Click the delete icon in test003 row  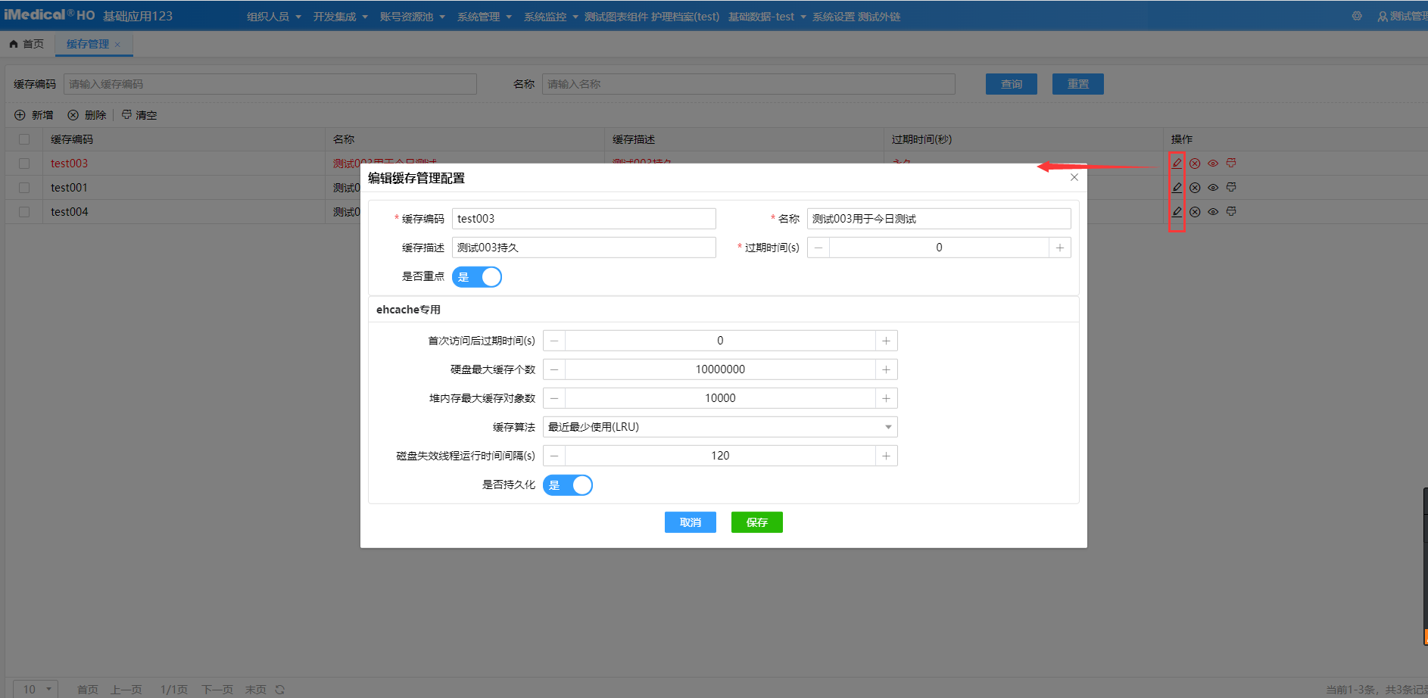[1195, 164]
